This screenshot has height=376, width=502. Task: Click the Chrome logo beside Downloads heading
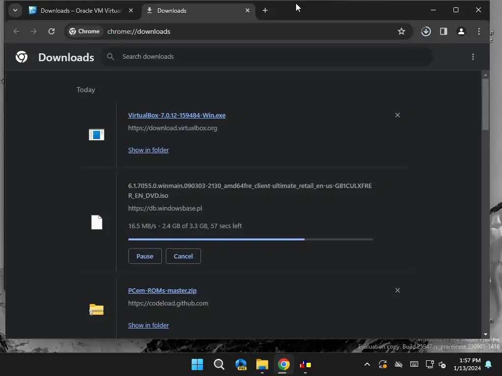click(x=22, y=57)
